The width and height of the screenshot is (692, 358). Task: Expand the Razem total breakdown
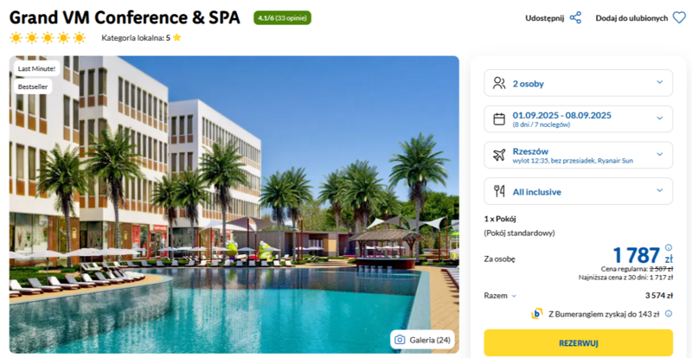pyautogui.click(x=500, y=296)
